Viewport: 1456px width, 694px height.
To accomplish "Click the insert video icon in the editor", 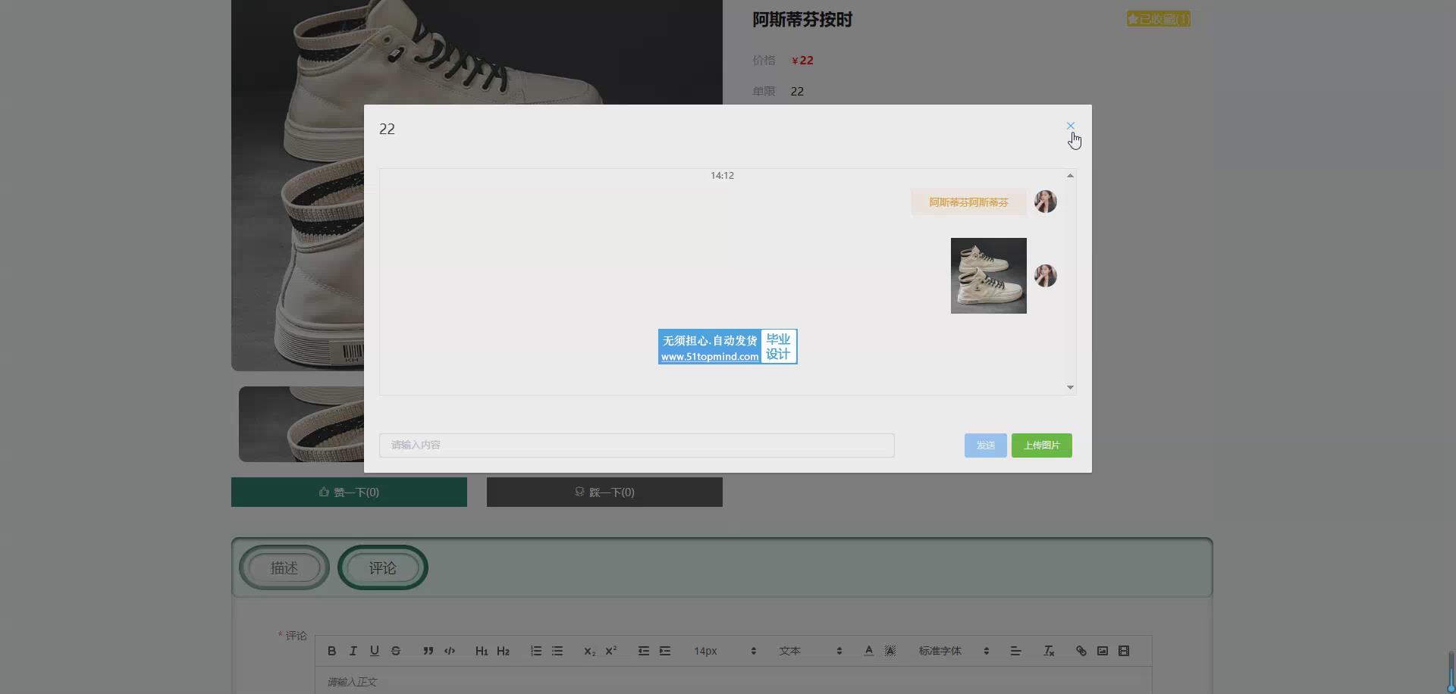I will [1124, 651].
